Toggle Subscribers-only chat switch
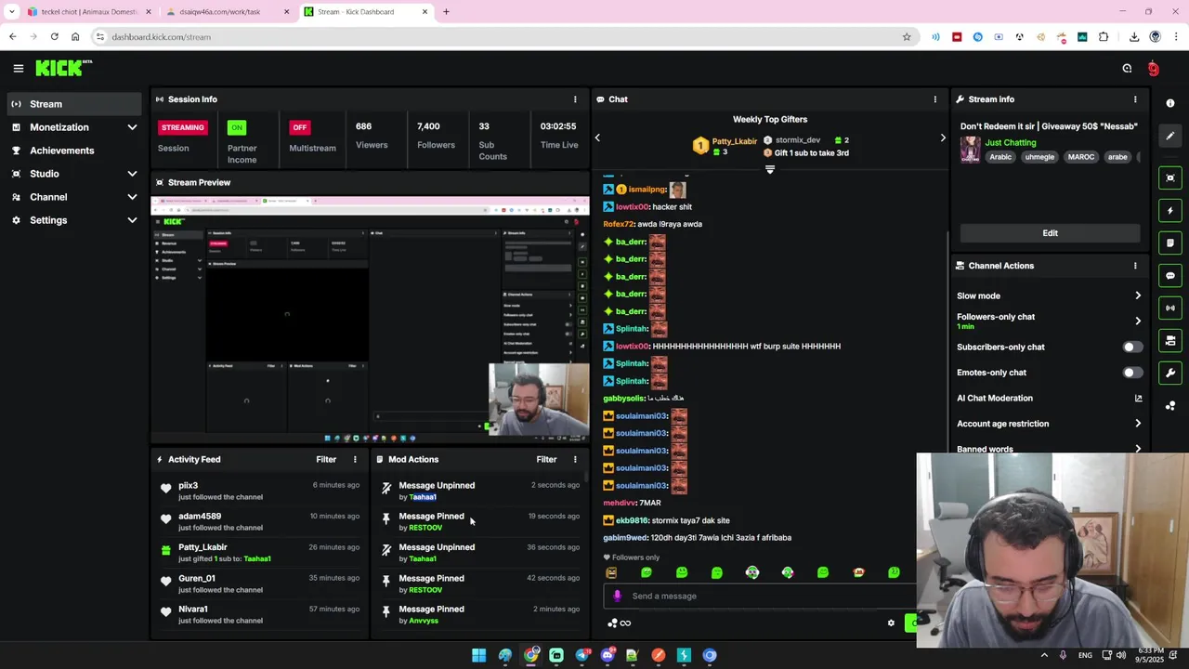The width and height of the screenshot is (1189, 669). (x=1132, y=347)
